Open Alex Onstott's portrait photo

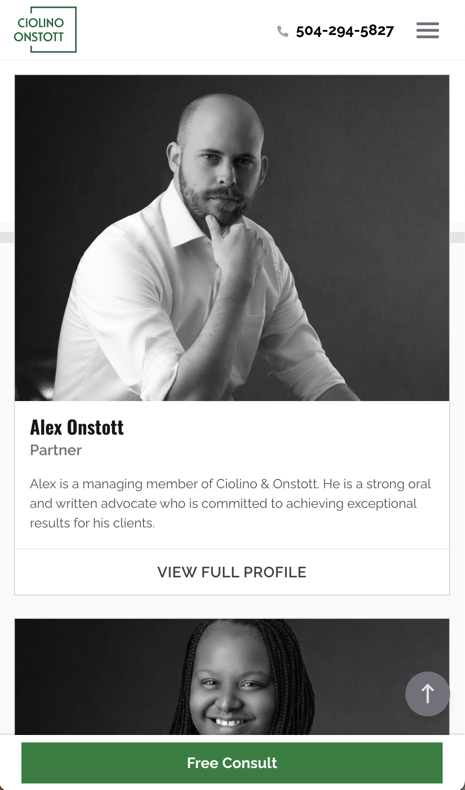(x=232, y=238)
